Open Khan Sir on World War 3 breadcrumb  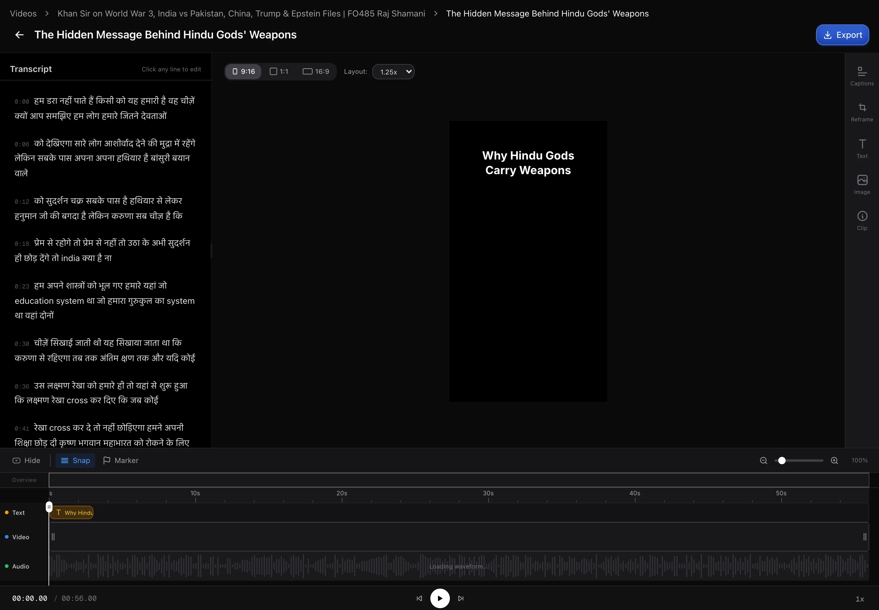click(241, 13)
